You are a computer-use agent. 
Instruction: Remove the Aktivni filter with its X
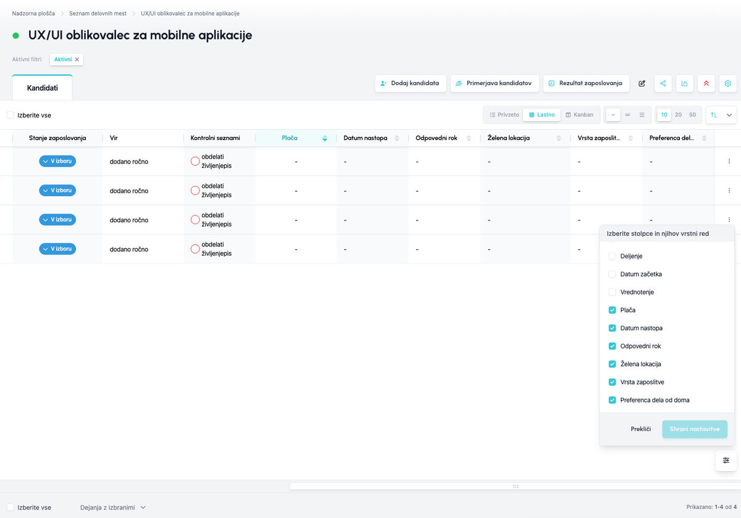[x=77, y=60]
